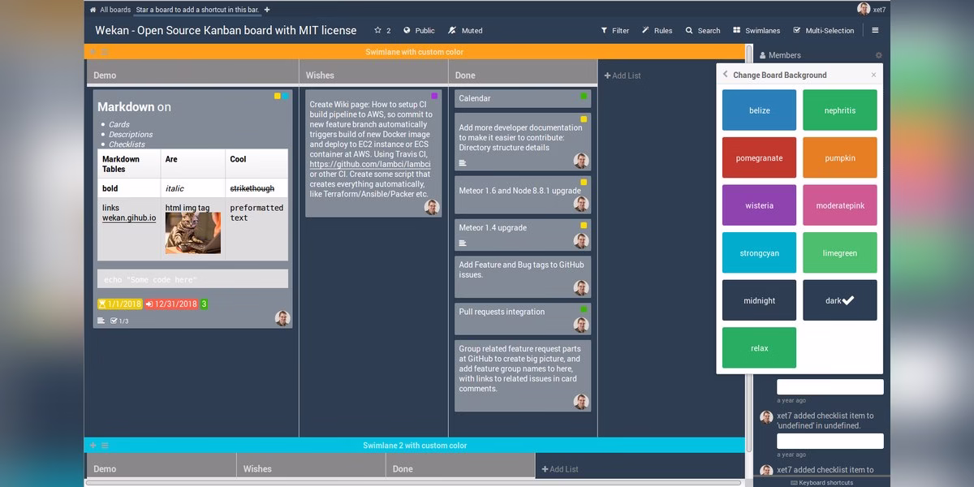
Task: Open the Rules menu
Action: 657,31
